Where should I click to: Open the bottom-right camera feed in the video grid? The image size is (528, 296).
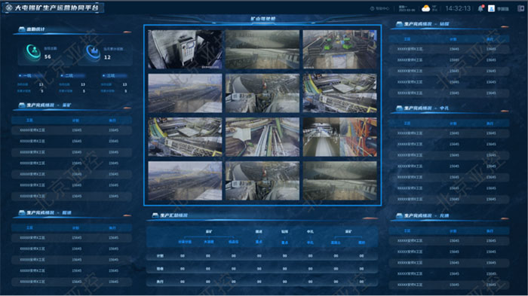pyautogui.click(x=339, y=181)
